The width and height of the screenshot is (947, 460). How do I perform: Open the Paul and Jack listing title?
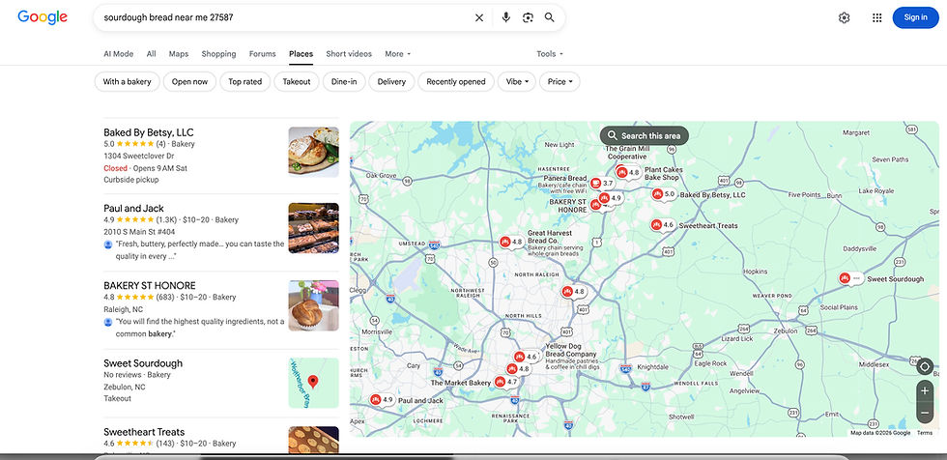(133, 209)
